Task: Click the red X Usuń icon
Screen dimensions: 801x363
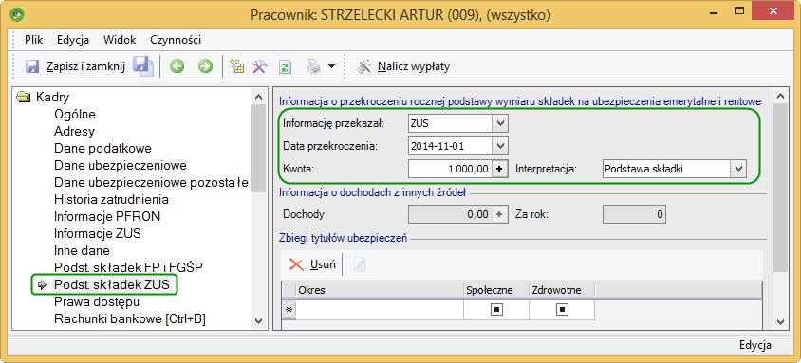Action: 296,264
